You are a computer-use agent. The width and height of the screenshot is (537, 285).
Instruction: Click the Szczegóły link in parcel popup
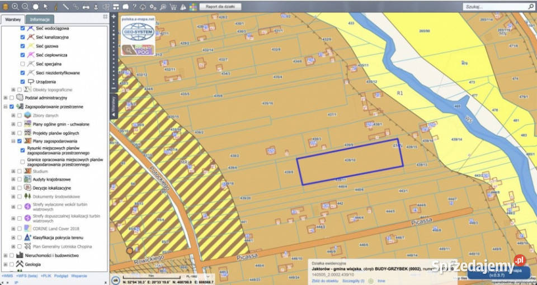(354, 281)
